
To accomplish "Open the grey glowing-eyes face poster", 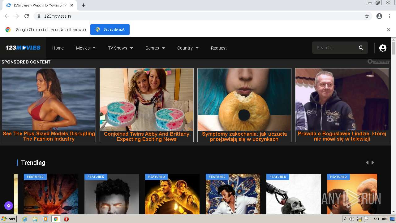I will click(112, 194).
